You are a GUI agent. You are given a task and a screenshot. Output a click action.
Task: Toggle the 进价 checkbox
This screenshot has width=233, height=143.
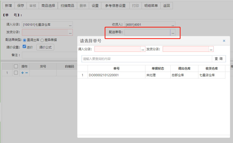point(24,47)
